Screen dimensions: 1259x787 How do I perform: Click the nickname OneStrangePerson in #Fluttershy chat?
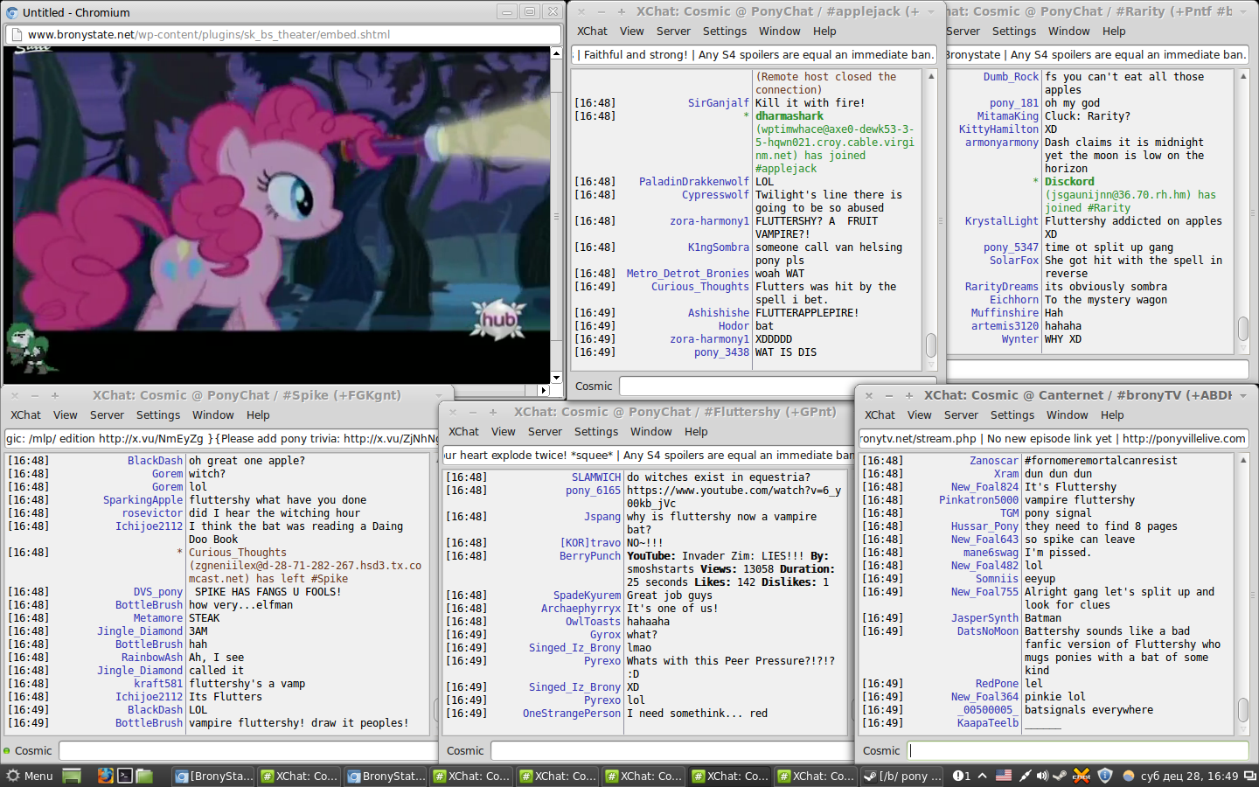click(x=572, y=714)
